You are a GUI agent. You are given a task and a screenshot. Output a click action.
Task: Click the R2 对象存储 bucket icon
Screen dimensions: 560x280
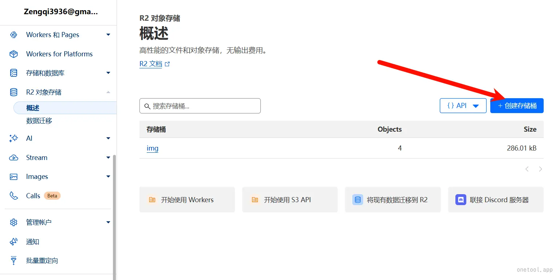pos(13,92)
